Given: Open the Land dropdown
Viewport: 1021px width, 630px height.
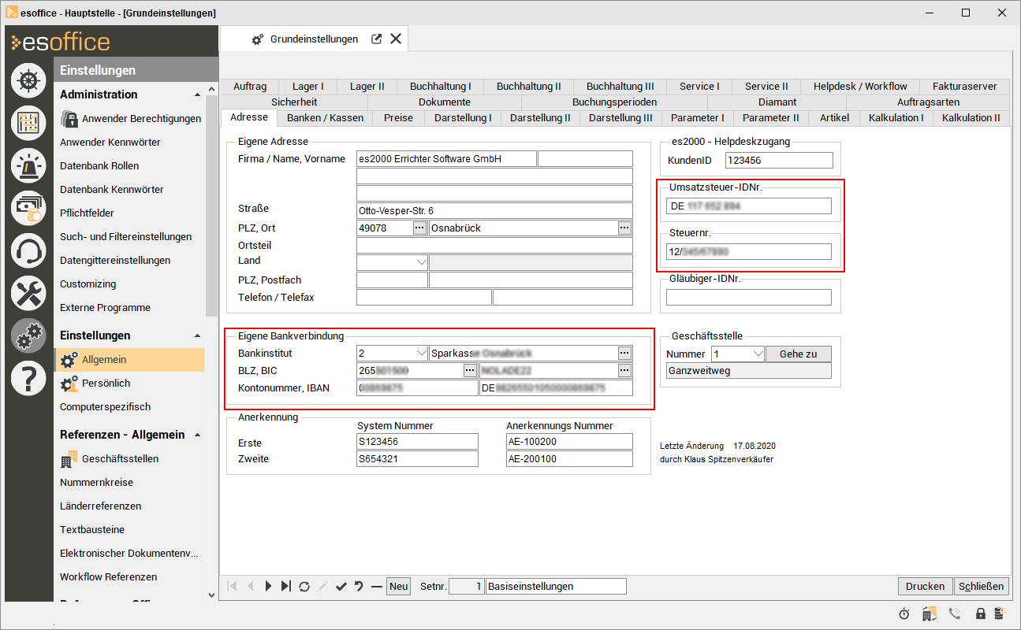Looking at the screenshot, I should 420,261.
